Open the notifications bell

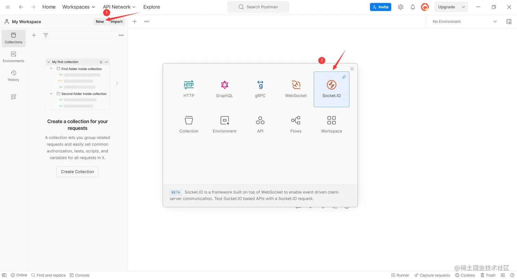pyautogui.click(x=413, y=7)
